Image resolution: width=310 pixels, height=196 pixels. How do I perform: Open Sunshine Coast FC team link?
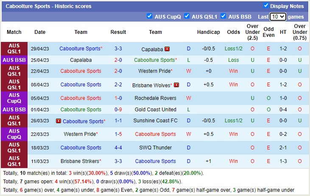pyautogui.click(x=155, y=121)
